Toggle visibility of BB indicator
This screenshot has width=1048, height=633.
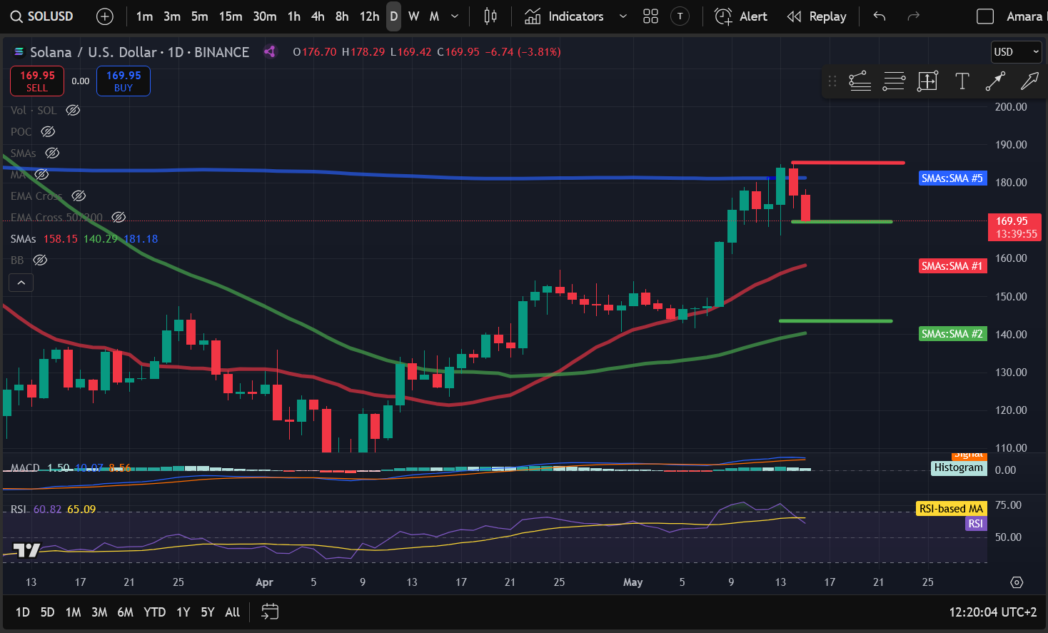(x=40, y=260)
